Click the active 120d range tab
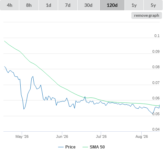 point(112,5)
